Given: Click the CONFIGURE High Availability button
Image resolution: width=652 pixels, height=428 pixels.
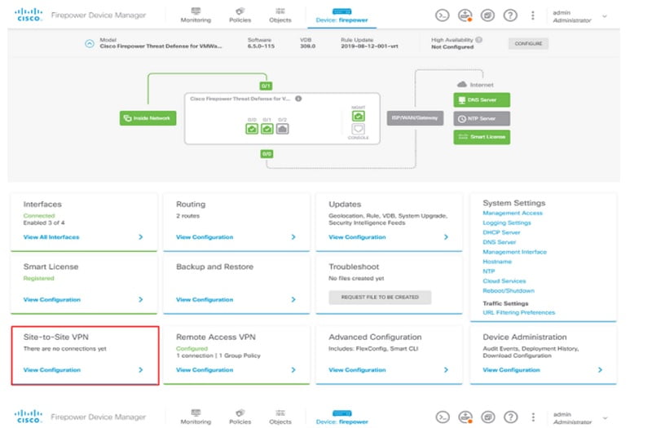Looking at the screenshot, I should [528, 43].
